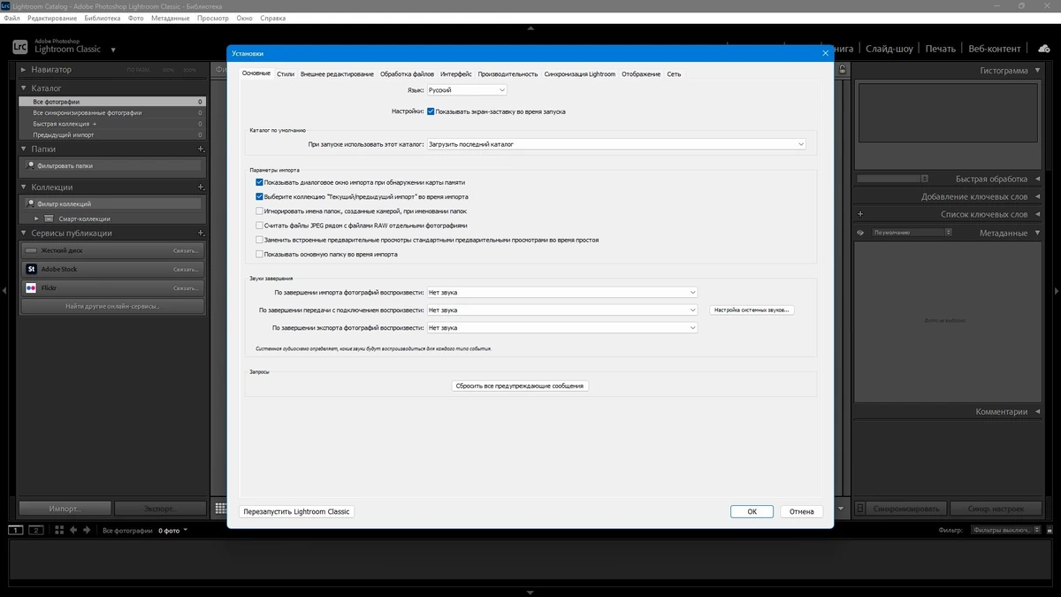Toggle Показывать экран-заставку во время запуска checkbox

[431, 111]
